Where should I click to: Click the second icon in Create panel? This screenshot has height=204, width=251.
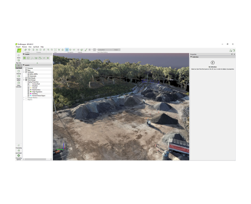(28, 58)
